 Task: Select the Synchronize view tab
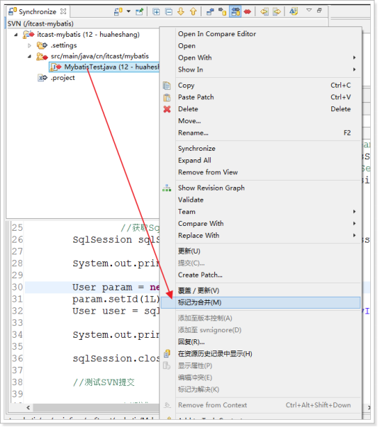point(37,12)
